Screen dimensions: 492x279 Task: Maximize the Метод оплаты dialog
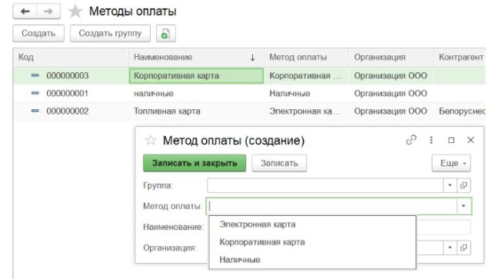pos(451,140)
